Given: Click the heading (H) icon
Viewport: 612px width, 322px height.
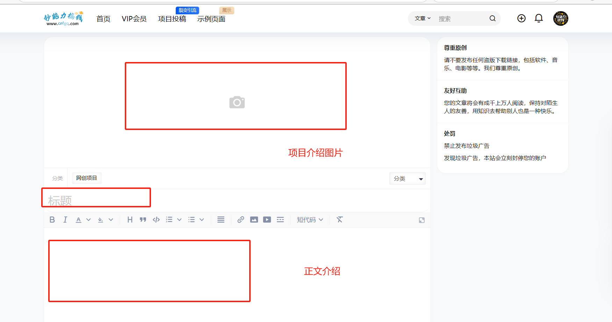Looking at the screenshot, I should [x=130, y=220].
